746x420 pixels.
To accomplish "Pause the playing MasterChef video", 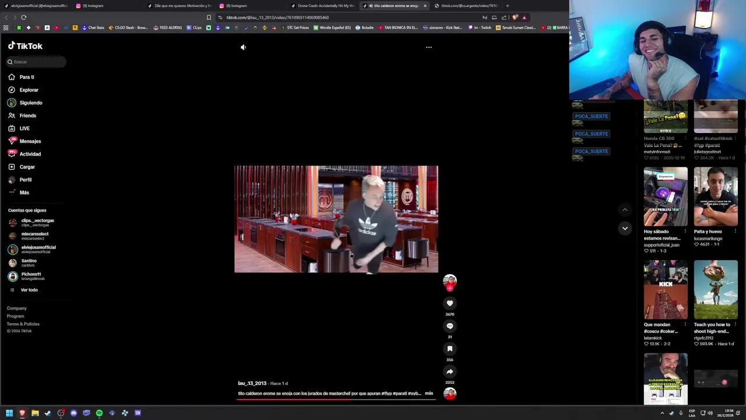I will coord(336,219).
